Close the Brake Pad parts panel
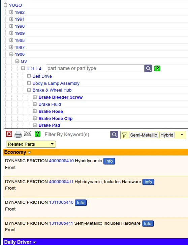 9,134
